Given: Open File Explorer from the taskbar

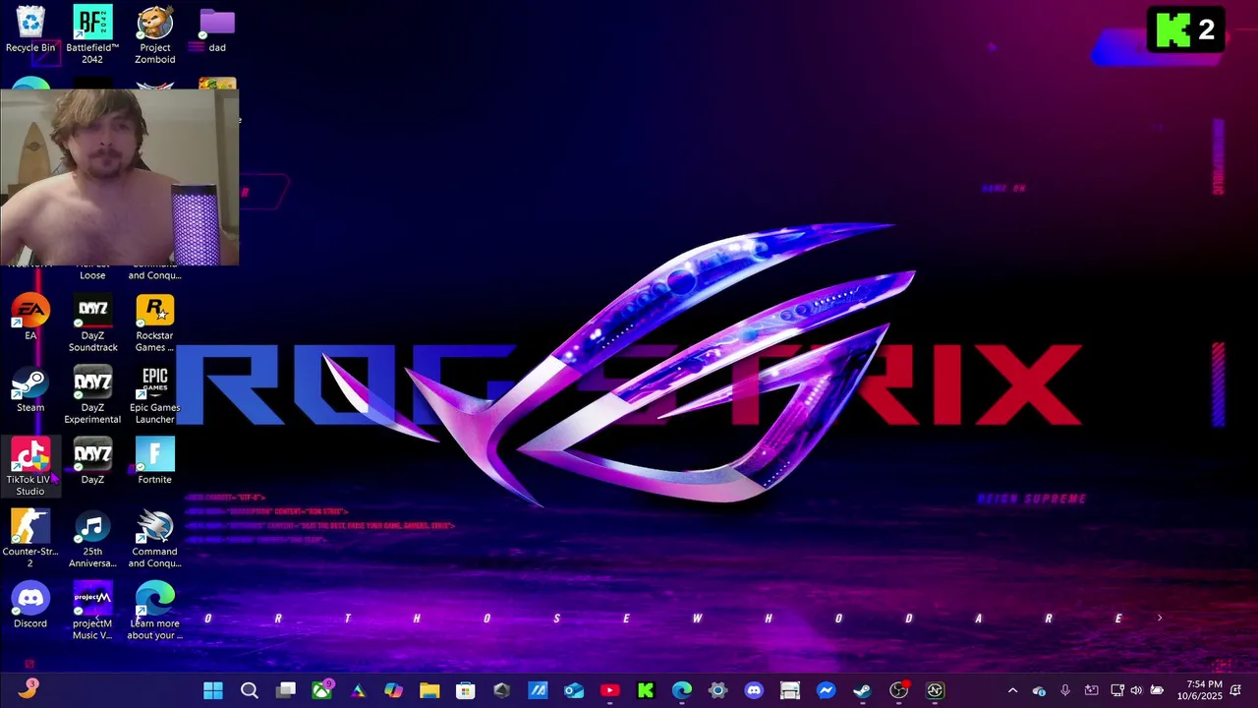Looking at the screenshot, I should 429,690.
